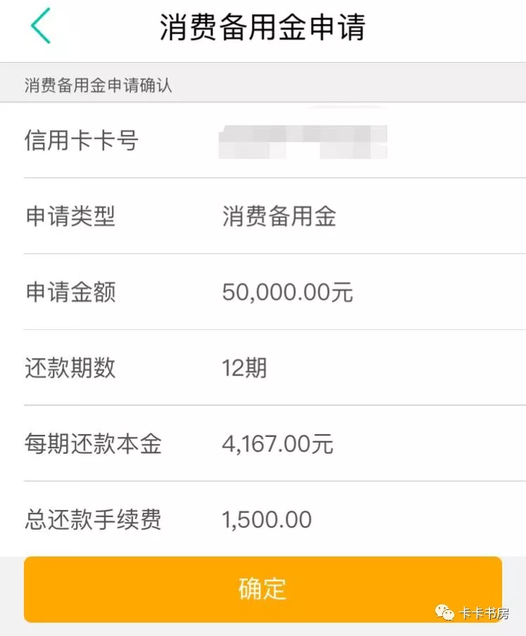Tap the 还款期数 row label
Viewport: 526px width, 636px height.
(x=70, y=368)
